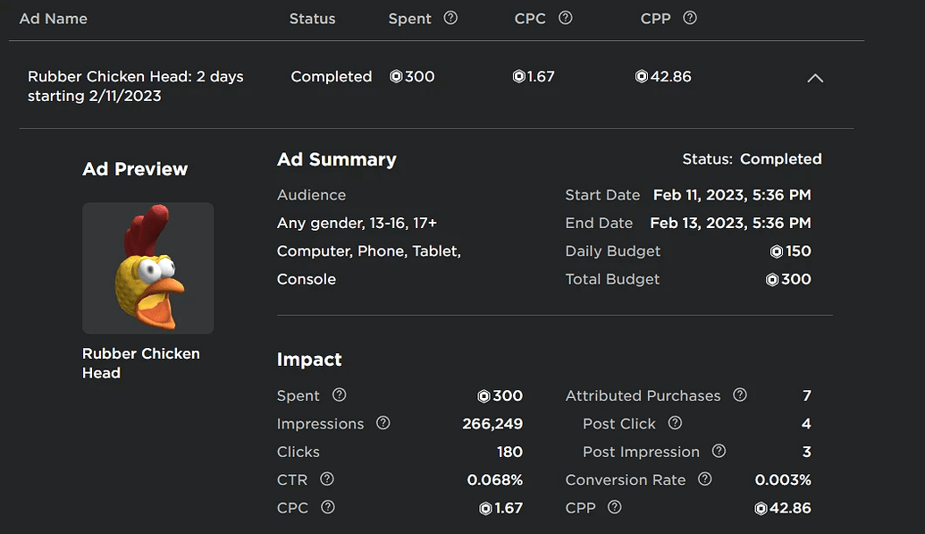Click help icon beside Impact Spent label

340,394
